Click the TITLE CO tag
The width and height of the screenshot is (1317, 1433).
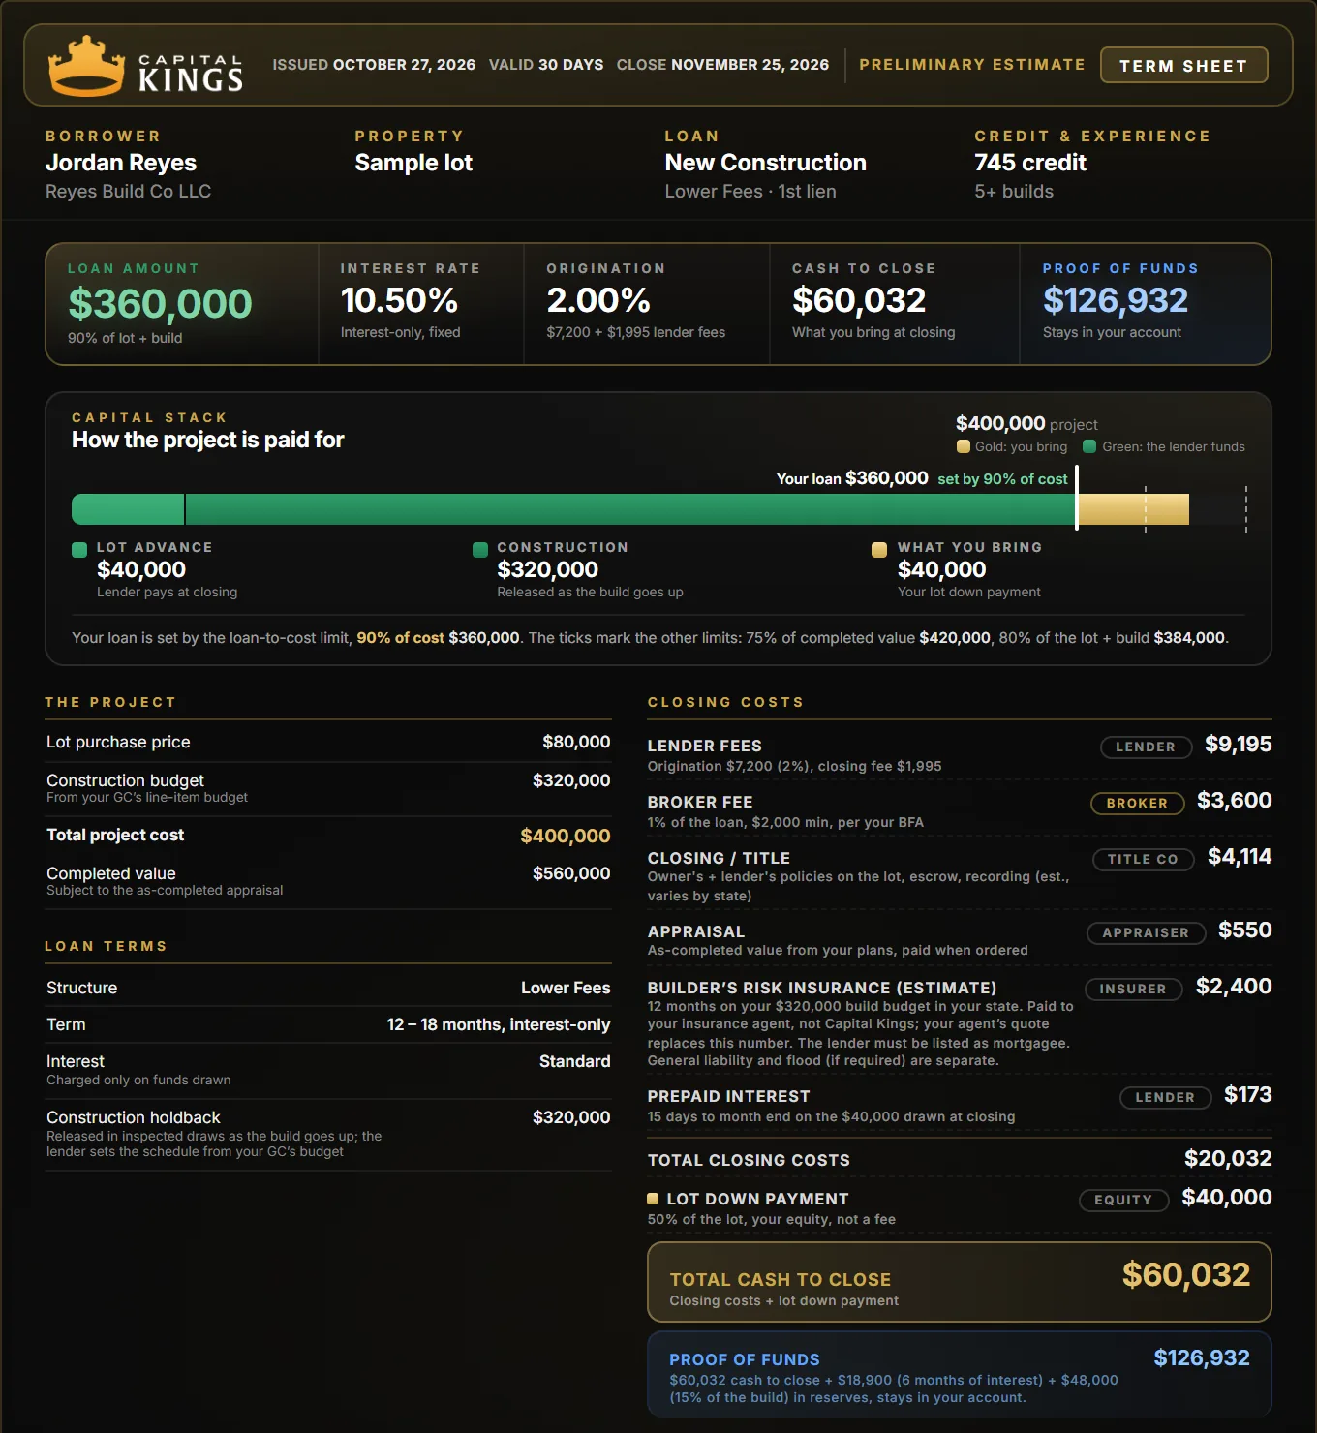pyautogui.click(x=1143, y=859)
